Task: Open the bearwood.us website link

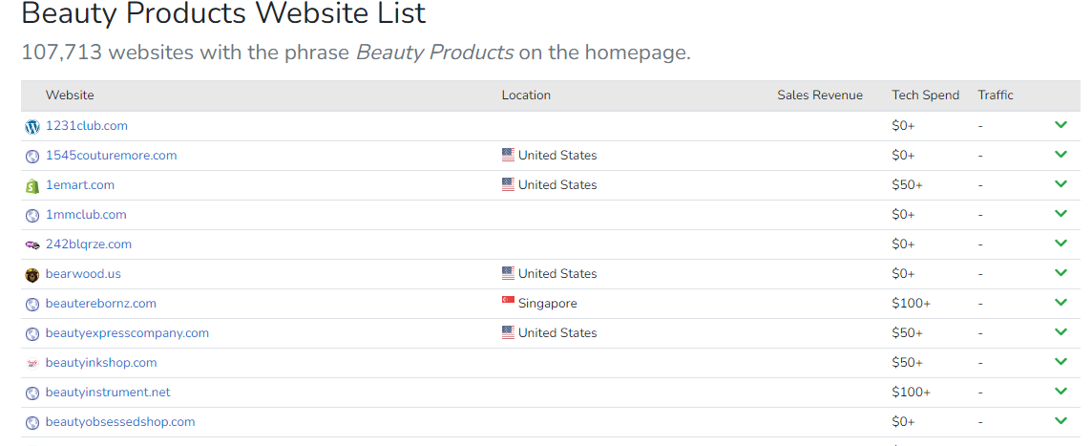Action: pos(84,274)
